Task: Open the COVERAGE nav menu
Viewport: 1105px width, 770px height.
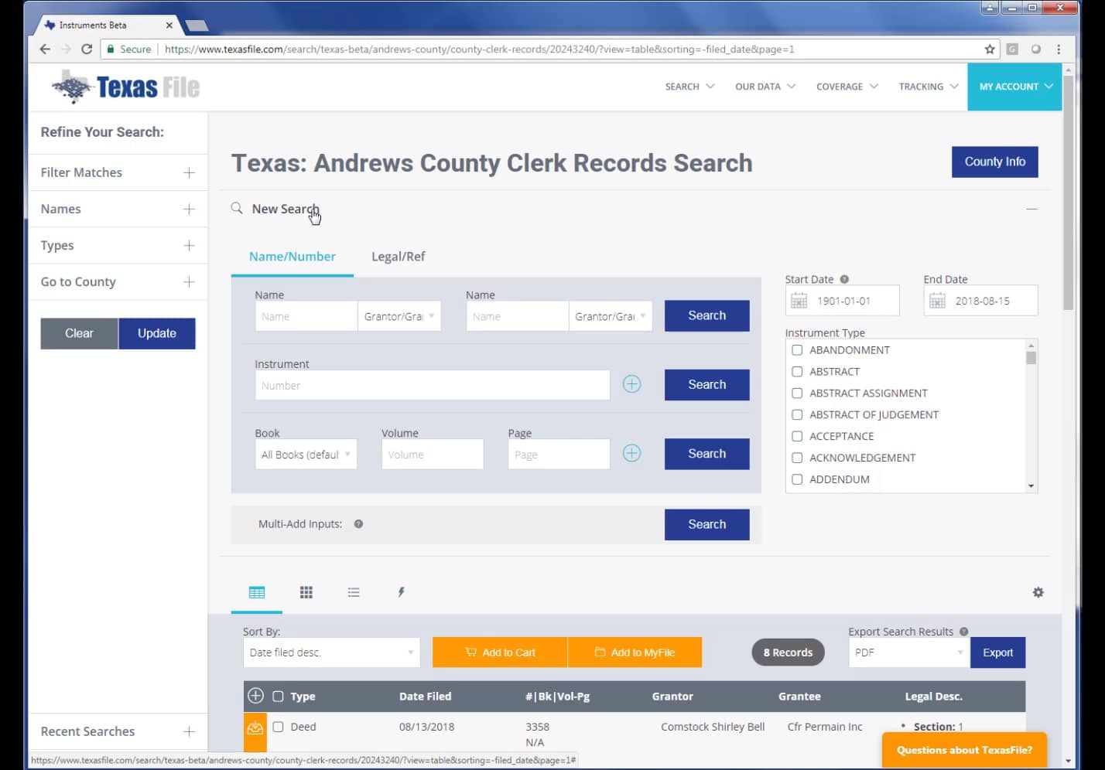Action: [847, 87]
